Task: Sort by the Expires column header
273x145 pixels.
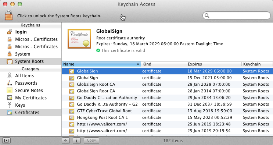Action: pos(214,64)
